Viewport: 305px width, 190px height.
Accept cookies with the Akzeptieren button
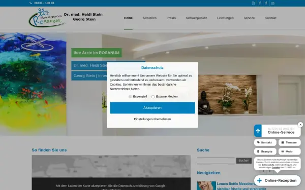click(152, 108)
